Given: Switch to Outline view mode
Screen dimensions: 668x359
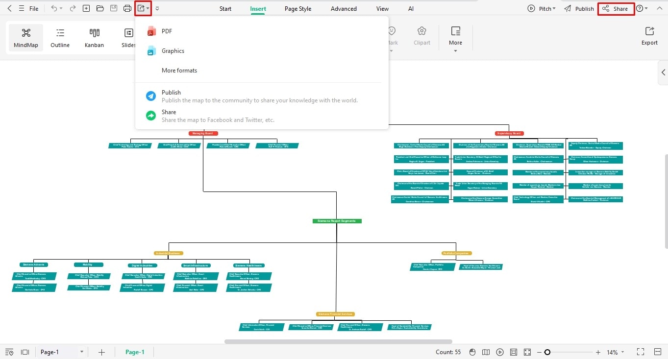Looking at the screenshot, I should (60, 38).
